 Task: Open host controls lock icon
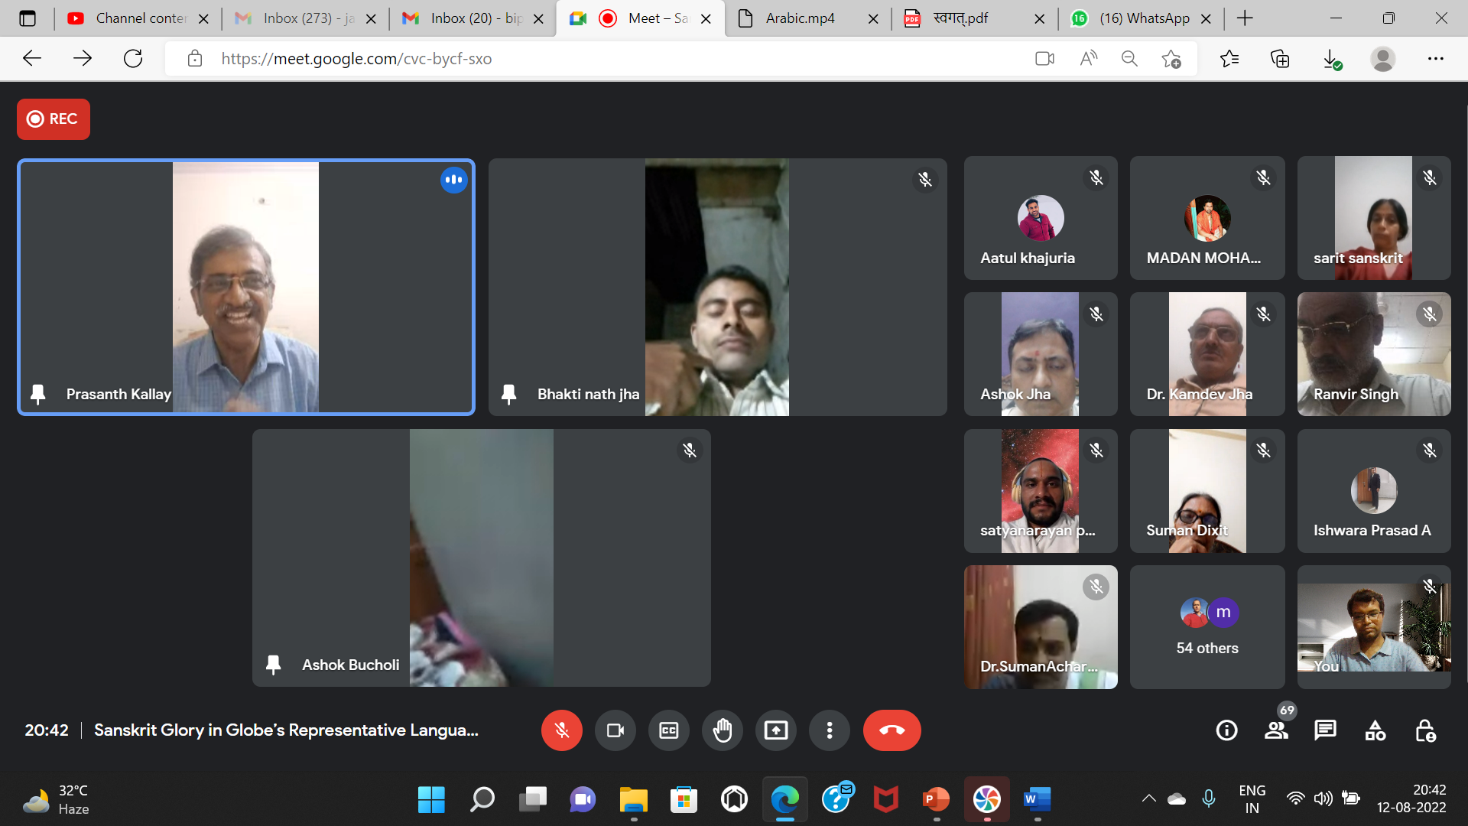coord(1424,730)
